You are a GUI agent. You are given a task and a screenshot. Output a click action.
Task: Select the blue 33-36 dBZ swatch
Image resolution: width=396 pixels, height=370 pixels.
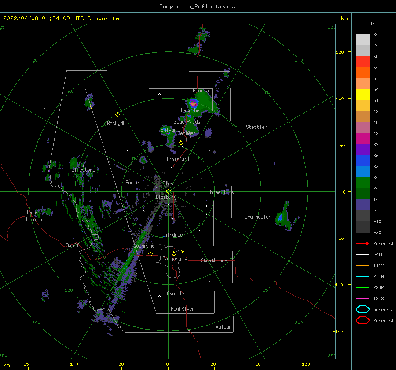pos(363,161)
